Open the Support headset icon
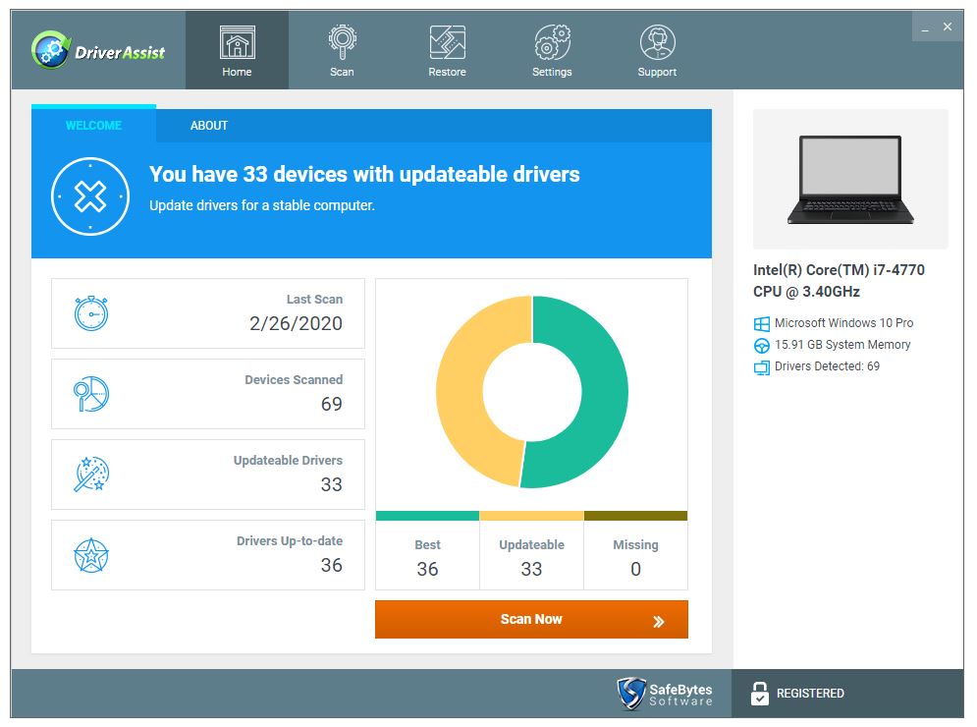 [x=657, y=42]
